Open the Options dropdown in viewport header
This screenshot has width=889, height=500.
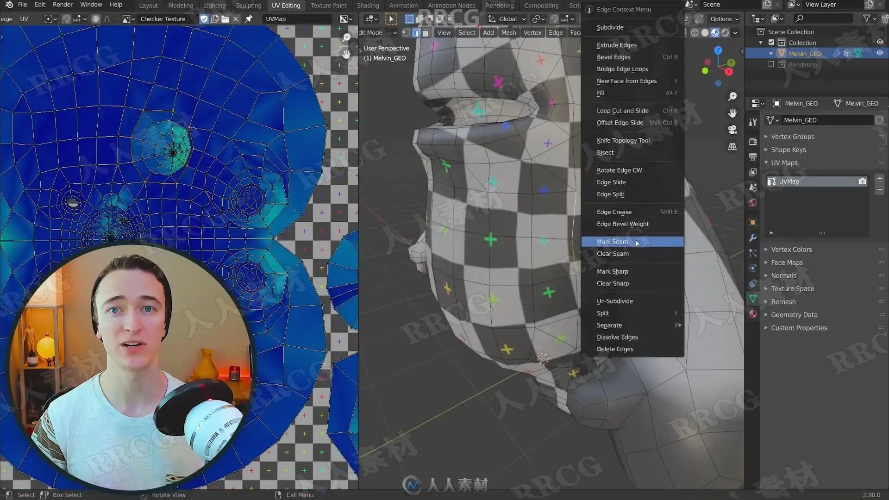pos(724,19)
